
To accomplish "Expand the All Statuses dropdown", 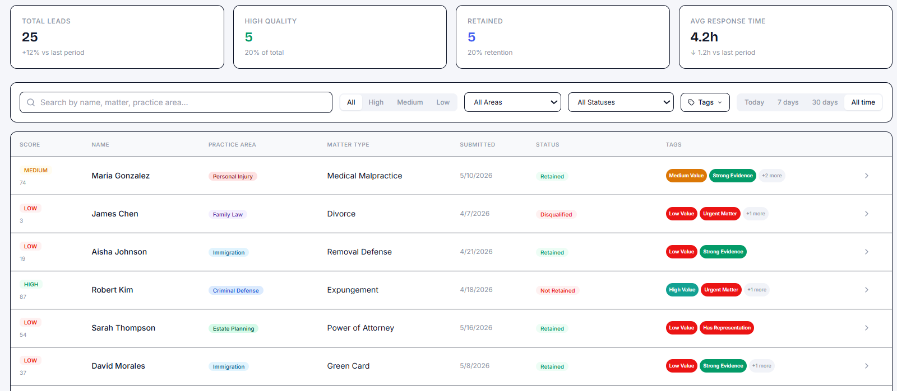I will tap(621, 102).
